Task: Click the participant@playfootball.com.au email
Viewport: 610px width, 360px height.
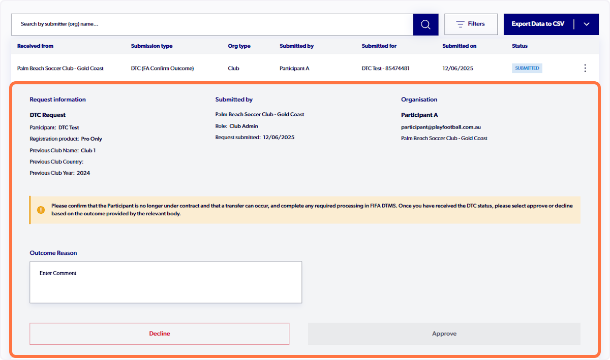Action: point(441,127)
